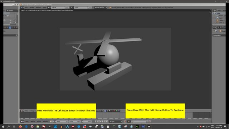Open the No Sync playback dropdown
The image size is (229, 129).
click(x=116, y=121)
